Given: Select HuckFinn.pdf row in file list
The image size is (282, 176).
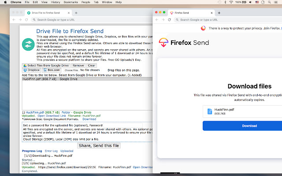Looking at the screenshot, I should 87,79.
